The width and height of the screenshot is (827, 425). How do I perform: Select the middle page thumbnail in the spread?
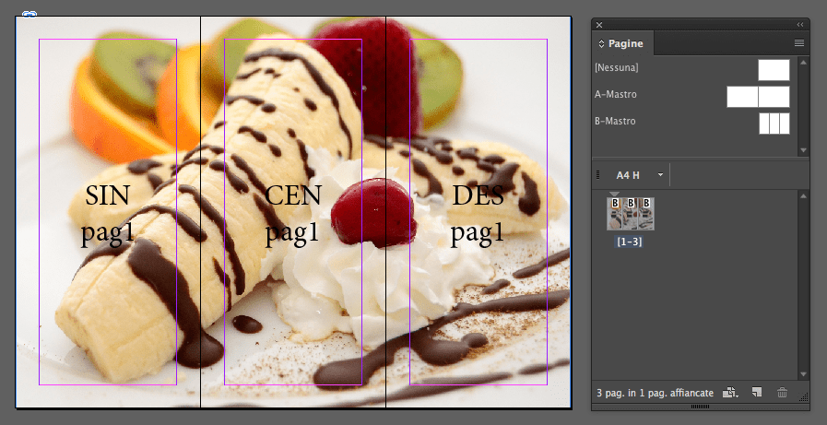(x=631, y=214)
